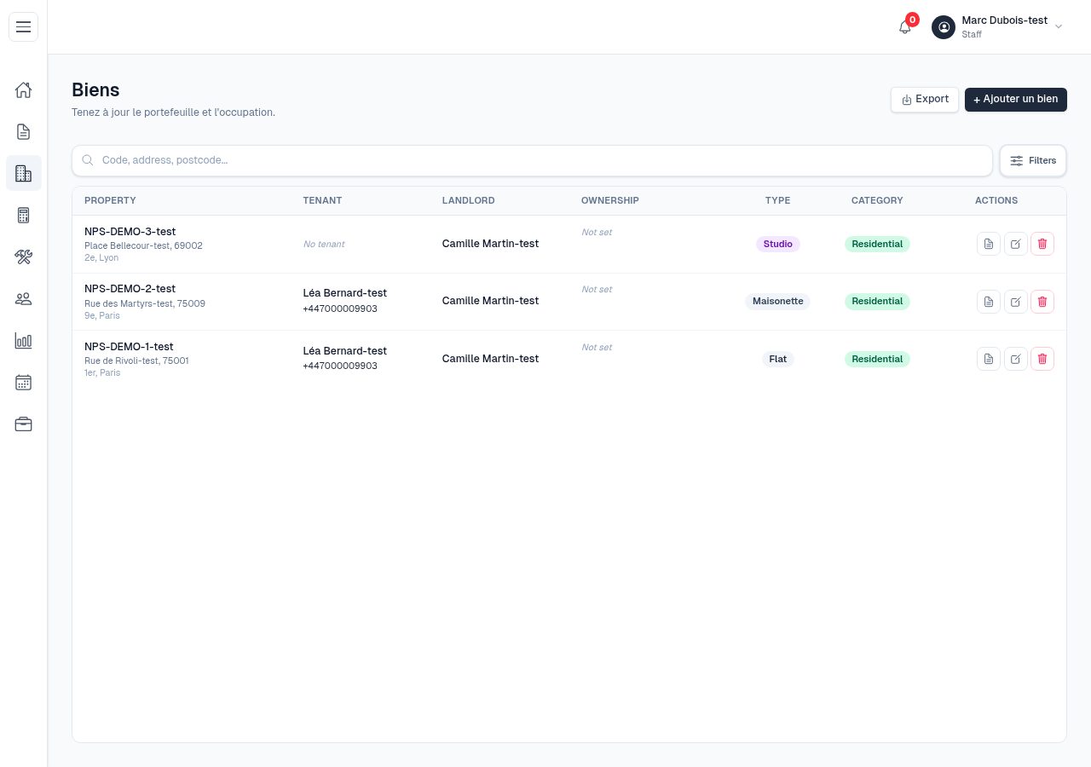Click the Export button
Image resolution: width=1091 pixels, height=767 pixels.
pos(925,100)
